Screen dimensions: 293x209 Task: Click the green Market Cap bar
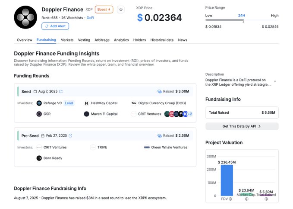[247, 194]
